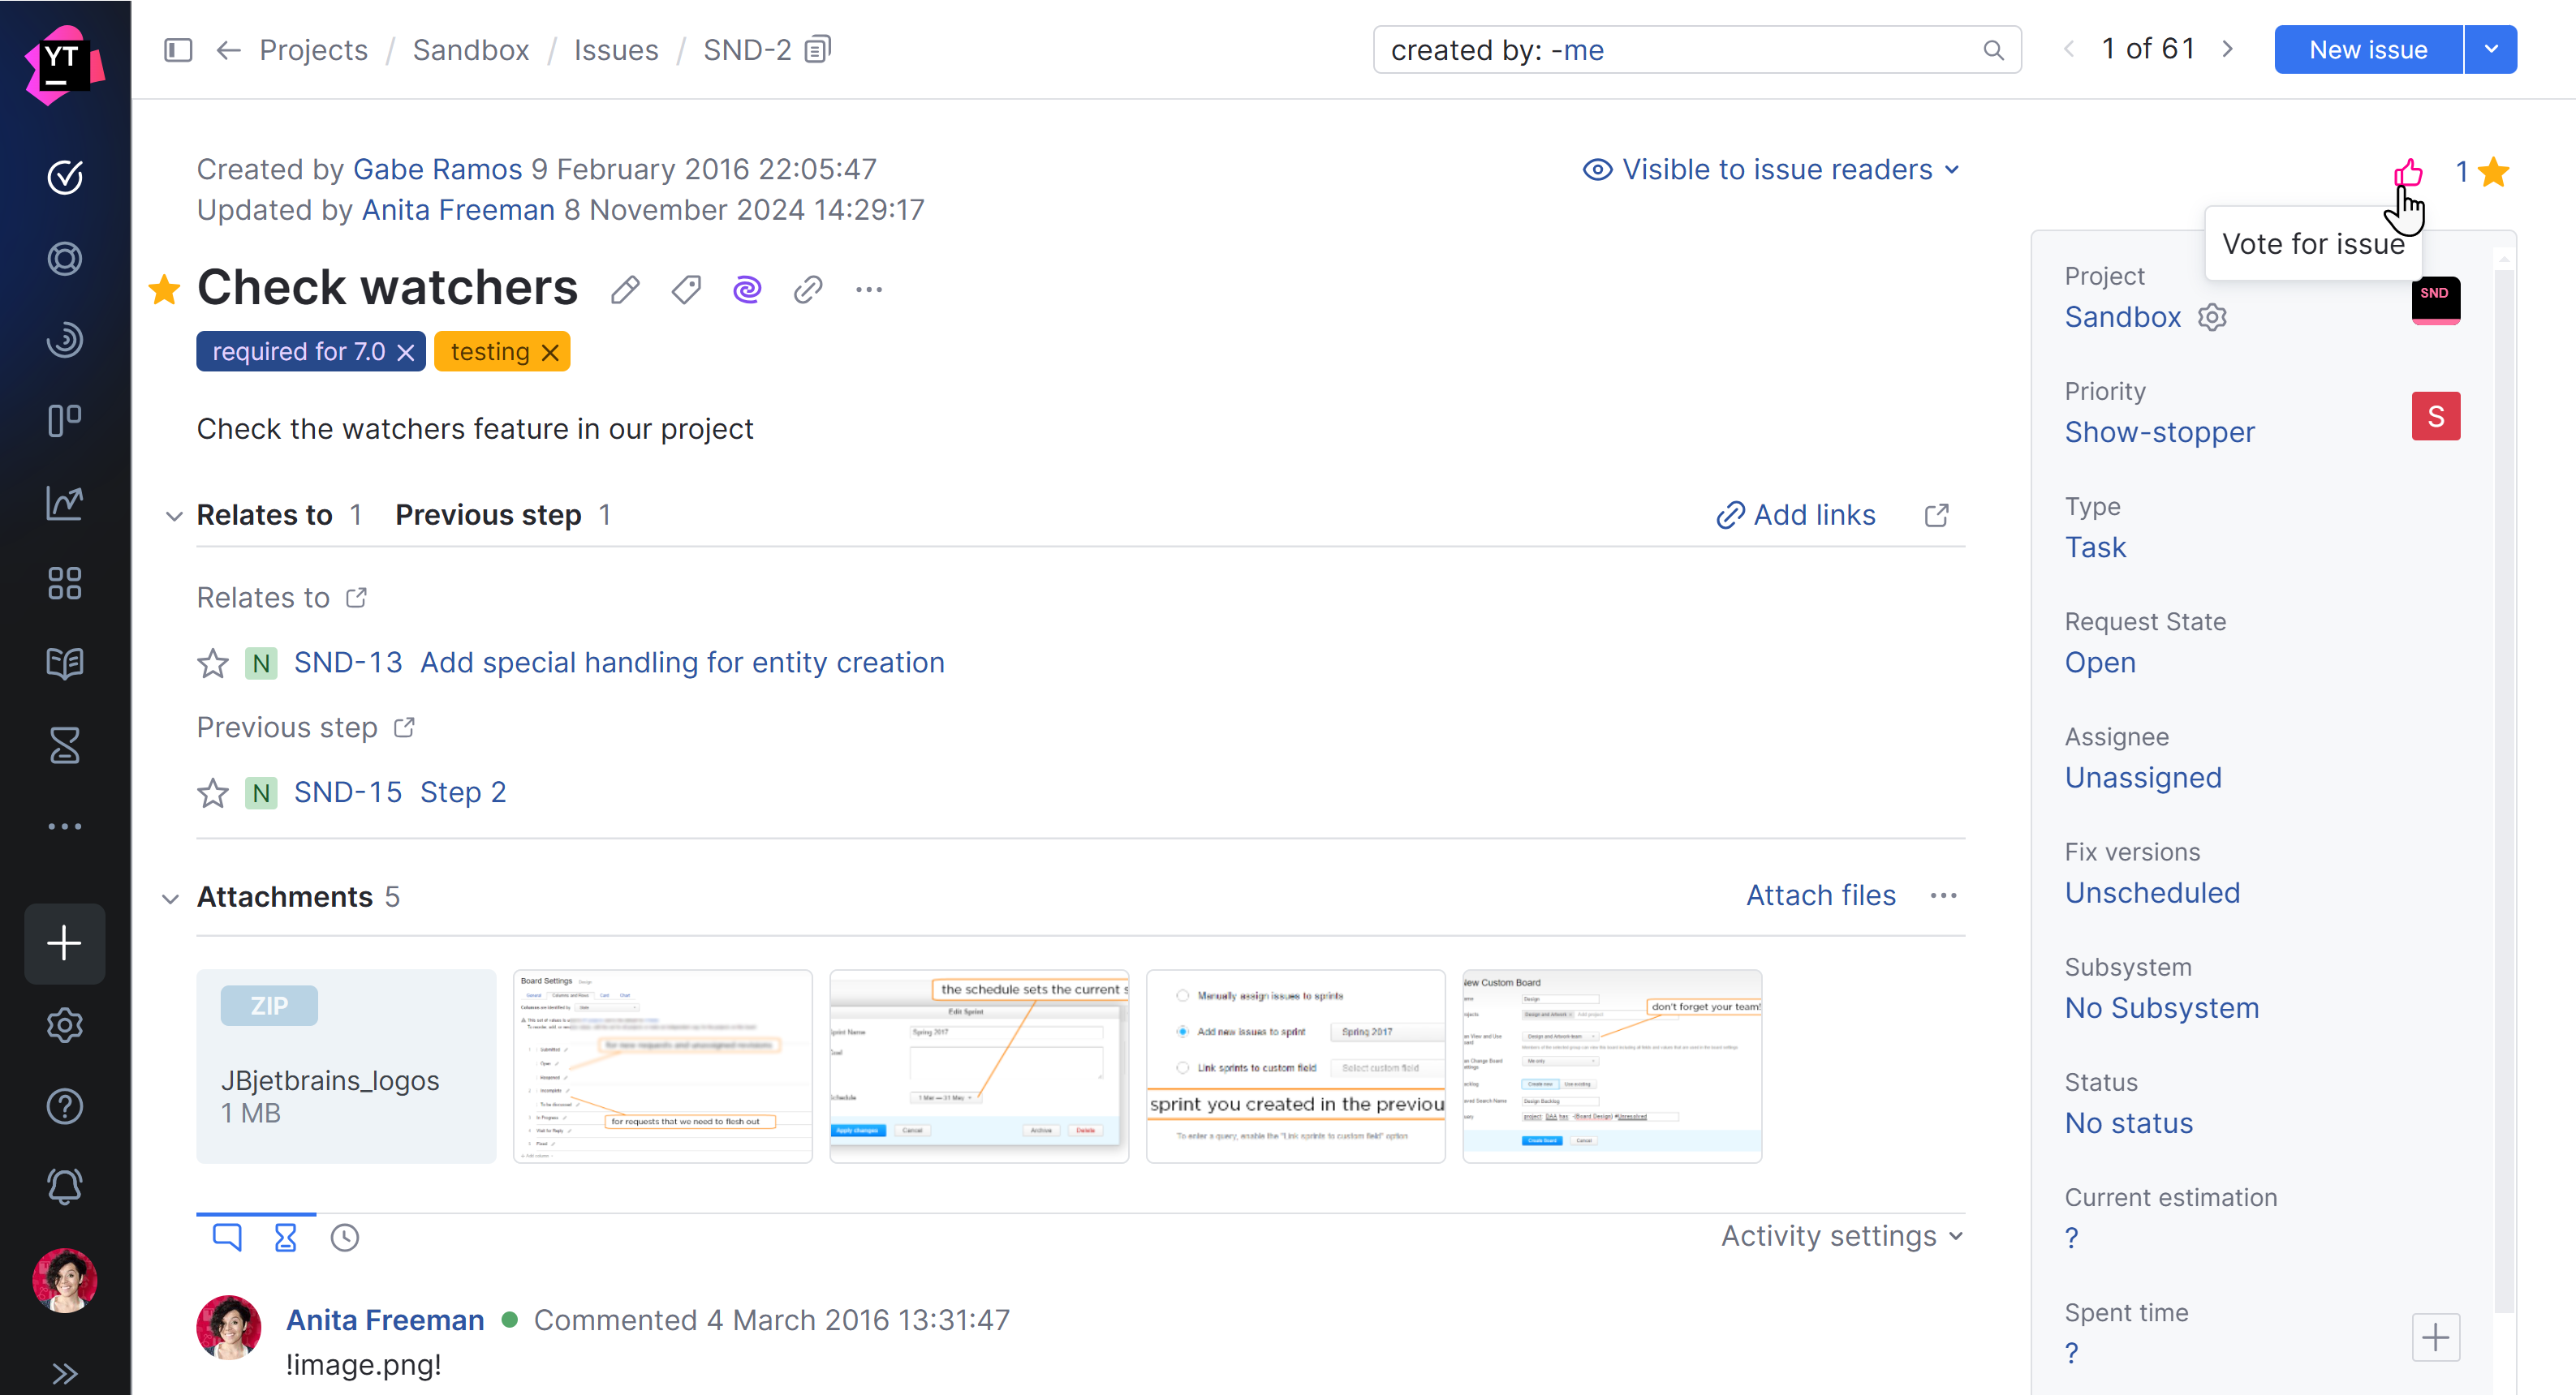Click thumbs-up to vote for issue

[2408, 172]
